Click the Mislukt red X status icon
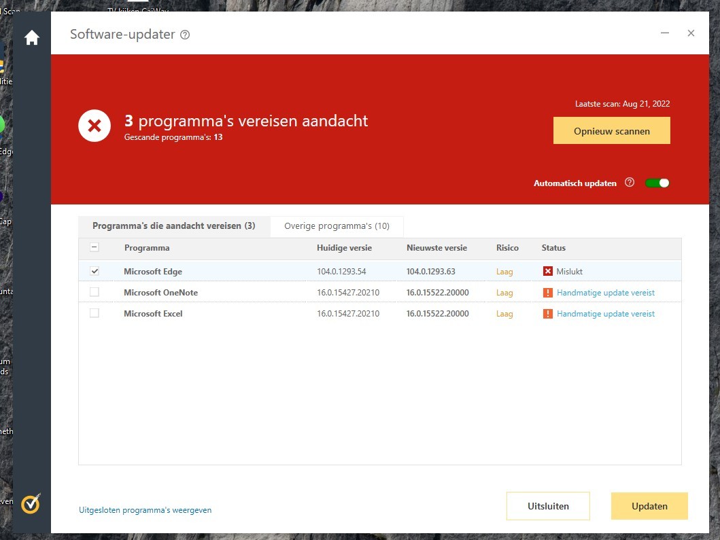Screen dimensions: 720x540 click(x=548, y=271)
